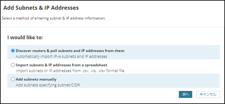Select the Discover routers radio button

pos(13,51)
